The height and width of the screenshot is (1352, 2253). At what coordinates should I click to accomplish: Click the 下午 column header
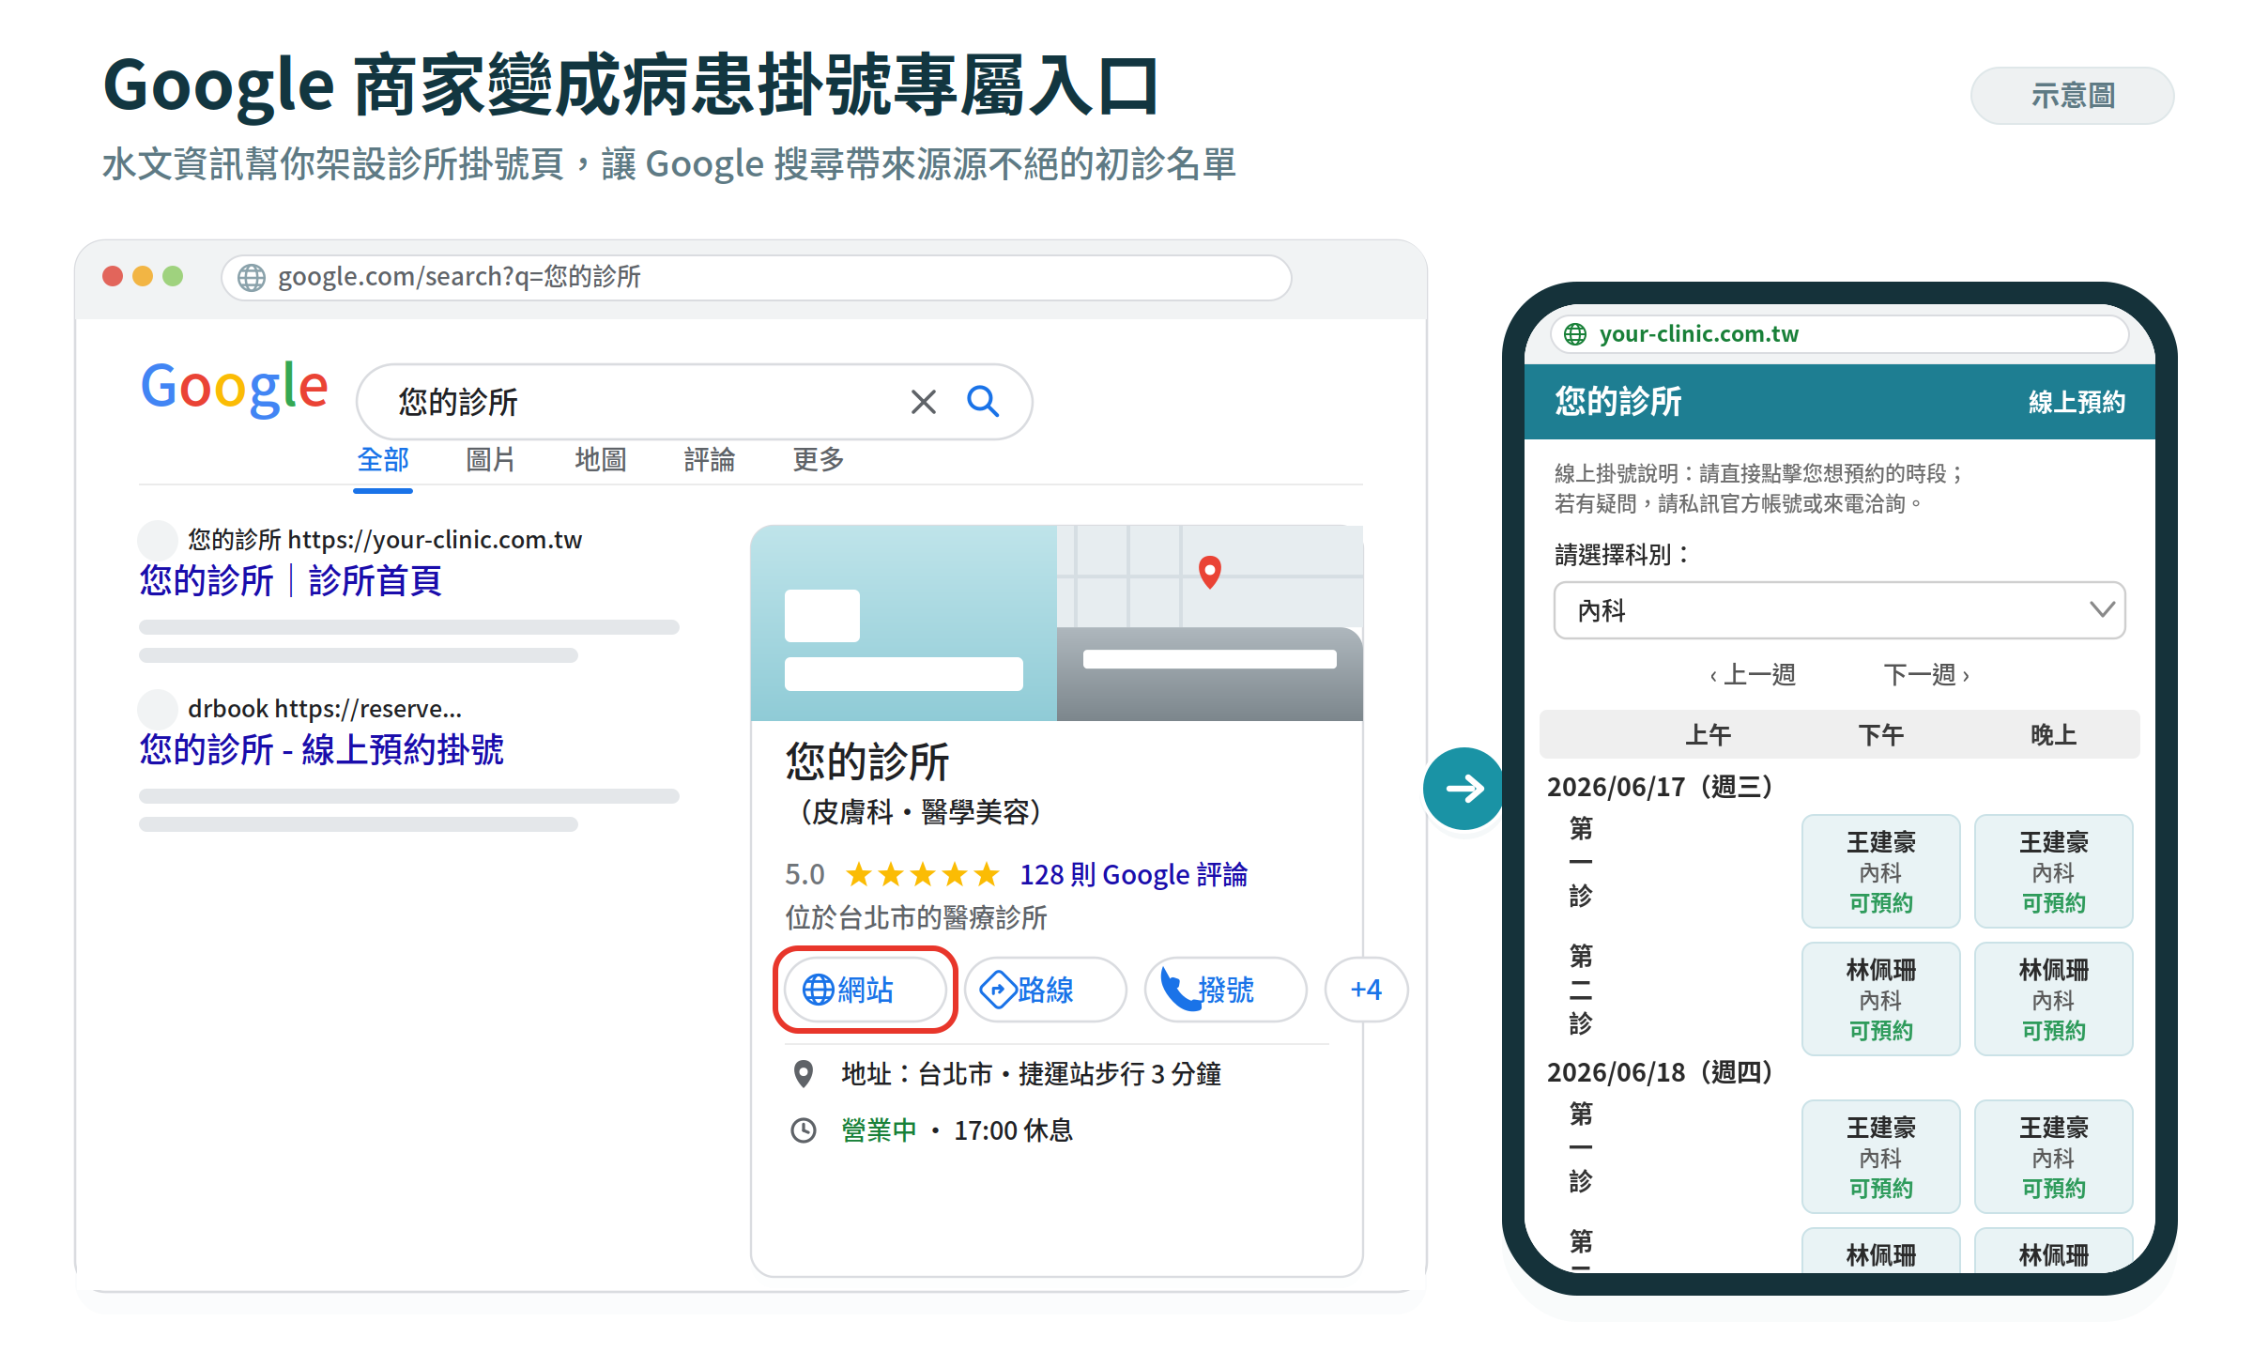coord(1881,735)
